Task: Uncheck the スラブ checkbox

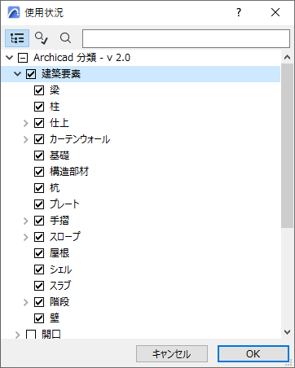Action: pos(39,286)
